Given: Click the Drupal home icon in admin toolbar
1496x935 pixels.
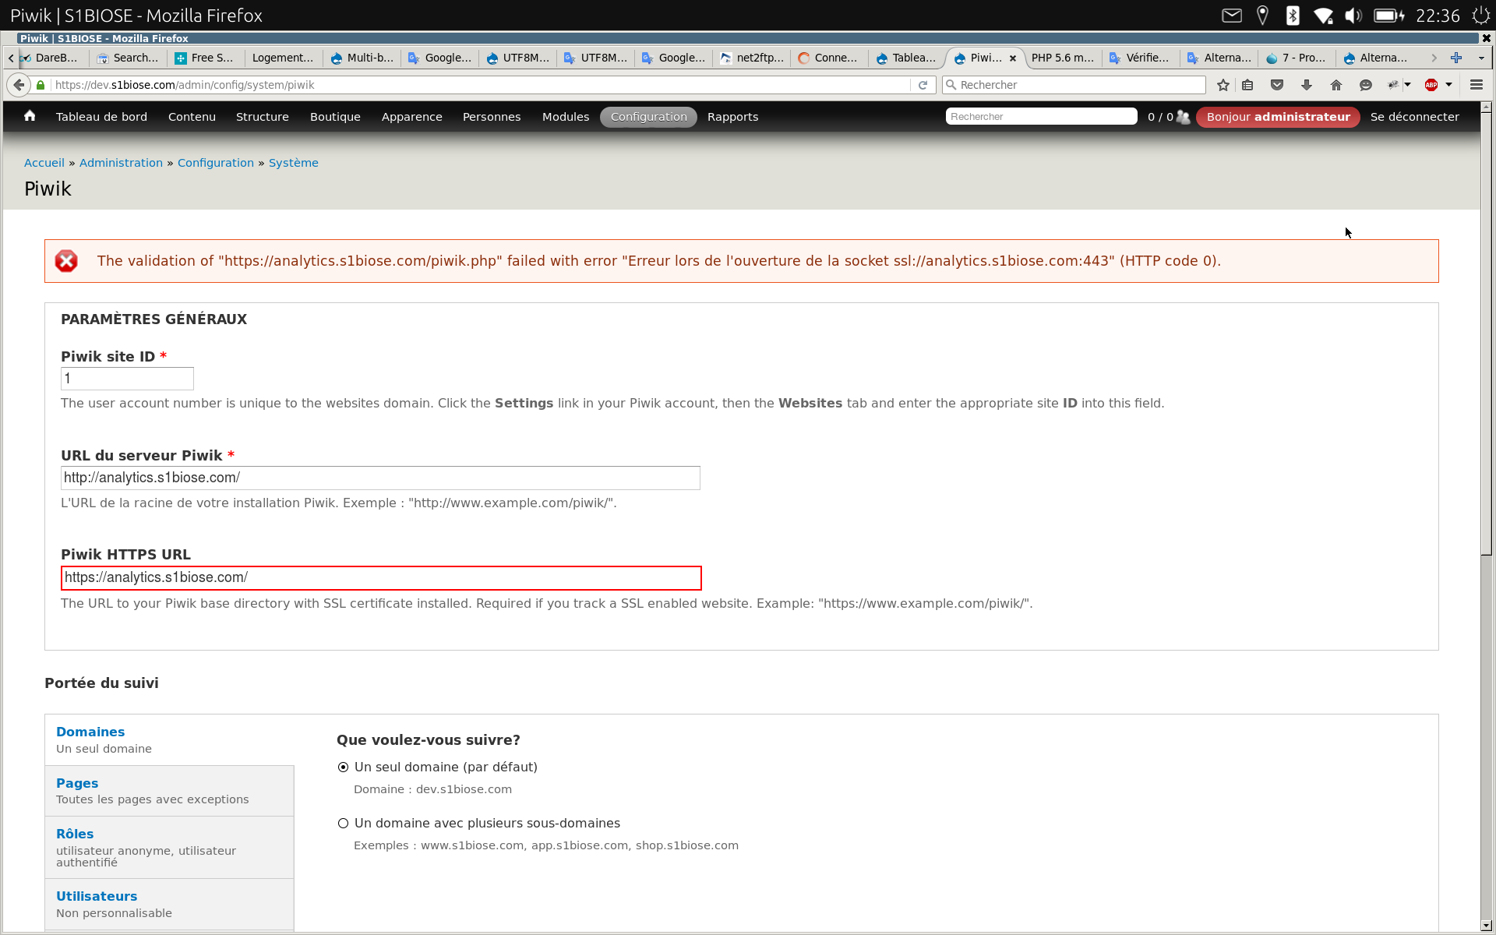Looking at the screenshot, I should pos(30,116).
